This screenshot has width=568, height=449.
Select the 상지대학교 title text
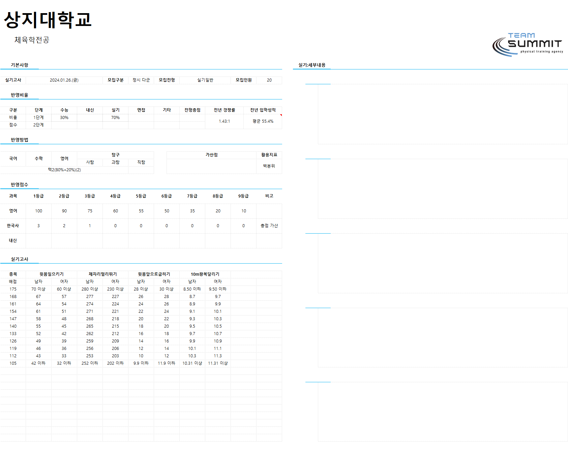tap(48, 20)
